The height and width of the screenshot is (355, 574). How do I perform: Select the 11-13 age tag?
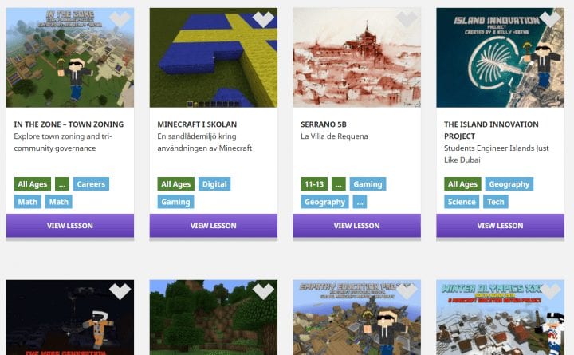(314, 184)
